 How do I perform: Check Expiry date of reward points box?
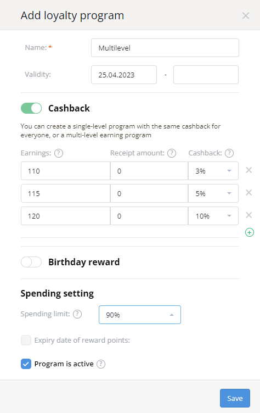[26, 341]
